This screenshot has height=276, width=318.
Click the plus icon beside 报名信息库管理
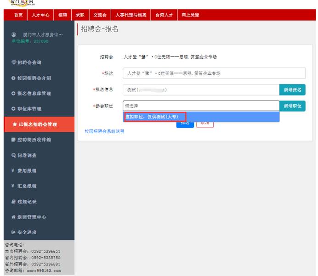(x=13, y=94)
